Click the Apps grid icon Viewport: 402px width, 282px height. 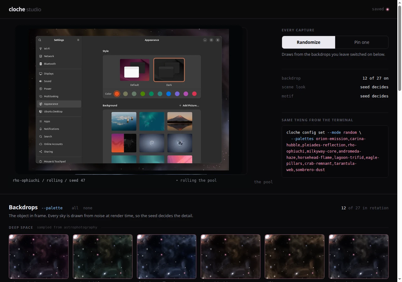pos(41,121)
